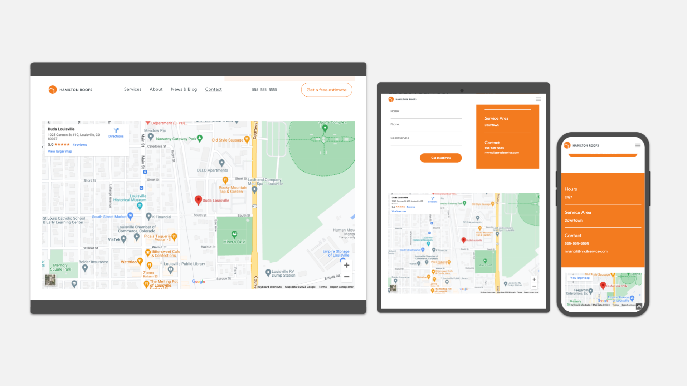The height and width of the screenshot is (386, 687).
Task: Click the satellite imagery thumbnail on the map
Action: pyautogui.click(x=50, y=281)
